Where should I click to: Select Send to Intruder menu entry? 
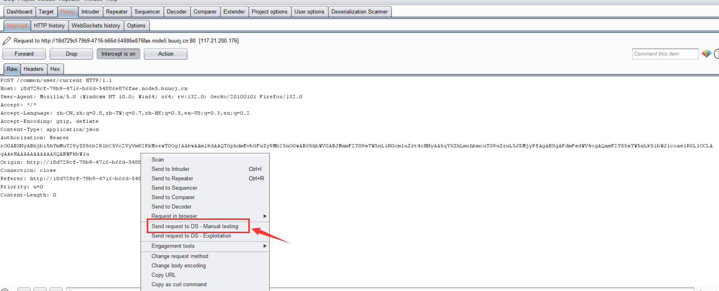point(170,169)
